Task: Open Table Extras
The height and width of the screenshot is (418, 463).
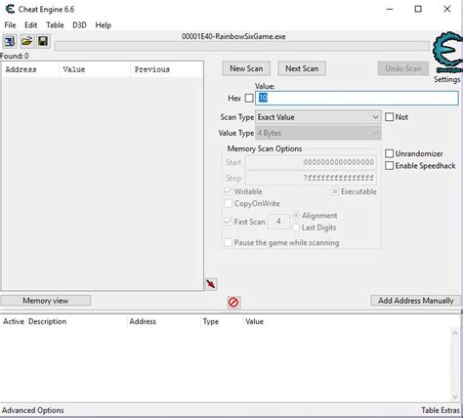Action: [441, 410]
